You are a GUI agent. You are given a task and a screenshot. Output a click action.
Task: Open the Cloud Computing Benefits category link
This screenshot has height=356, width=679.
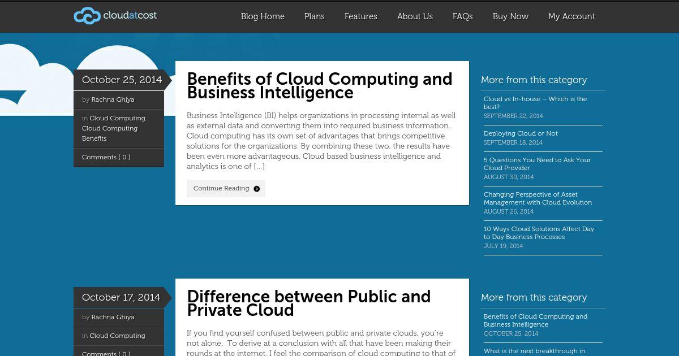(110, 133)
